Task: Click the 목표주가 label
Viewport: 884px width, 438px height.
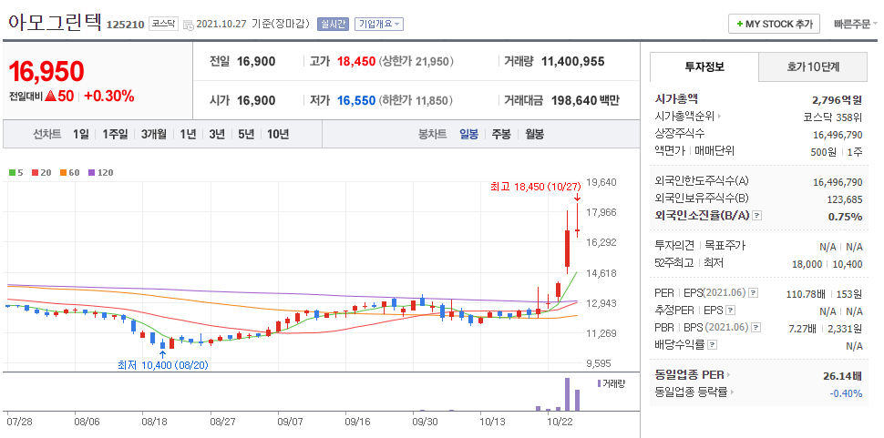Action: coord(725,246)
